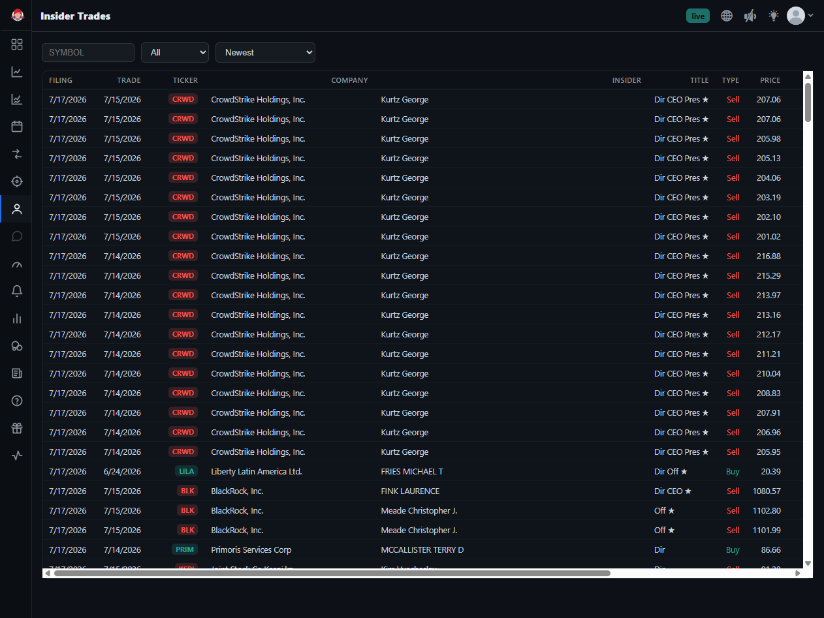
Task: Open the user avatar menu
Action: [x=800, y=16]
